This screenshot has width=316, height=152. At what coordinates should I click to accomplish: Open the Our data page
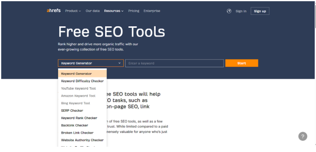92,11
